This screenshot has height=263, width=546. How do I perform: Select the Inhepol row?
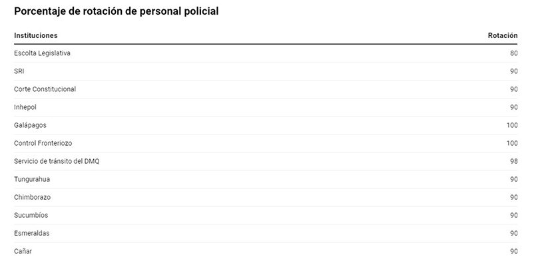coord(266,107)
